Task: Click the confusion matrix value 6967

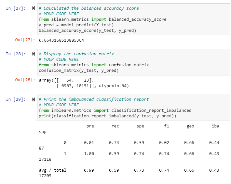Action: tap(66, 86)
